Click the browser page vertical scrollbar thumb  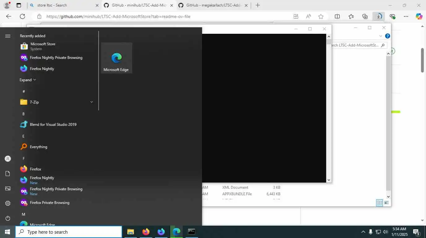tap(422, 60)
